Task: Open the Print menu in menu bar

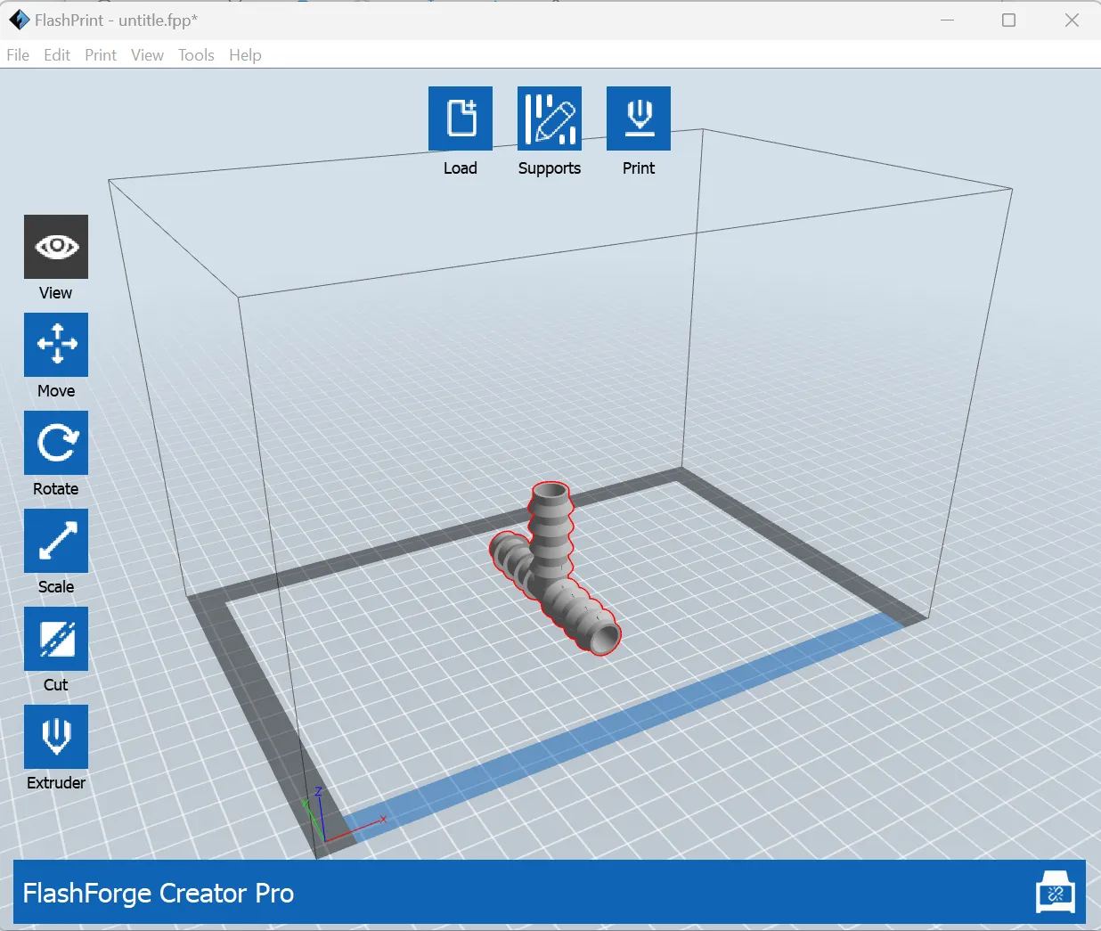Action: [101, 55]
